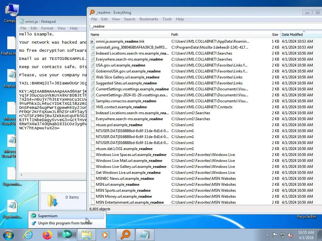
Task: Open Notepad Format menu
Action: coord(47,28)
